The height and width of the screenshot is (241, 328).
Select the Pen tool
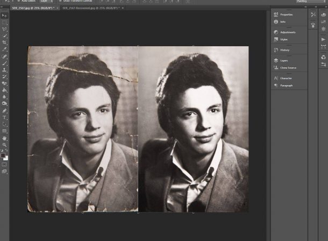pyautogui.click(x=4, y=111)
